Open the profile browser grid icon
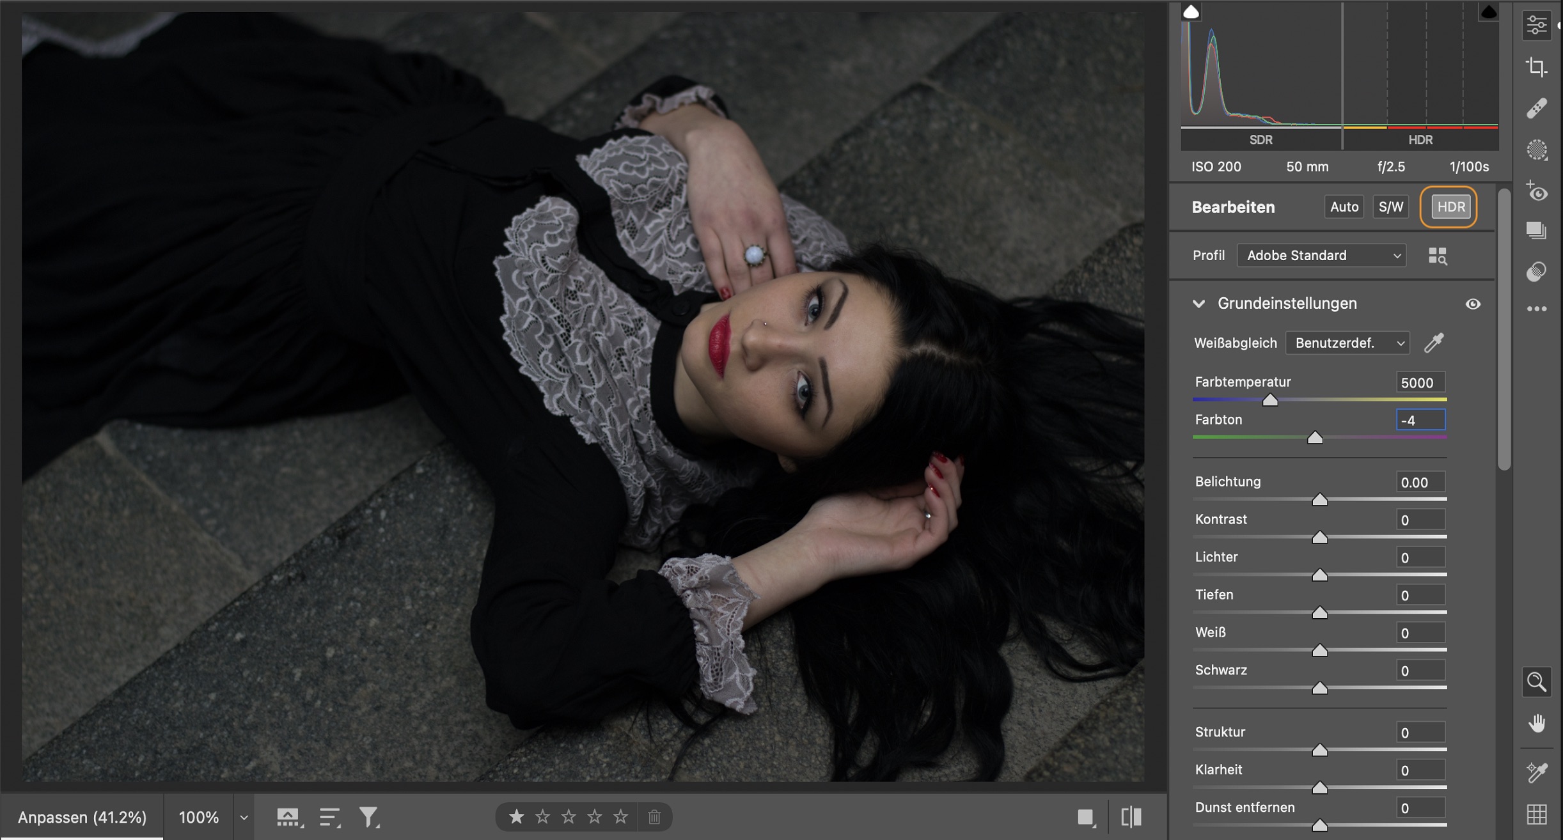Image resolution: width=1563 pixels, height=840 pixels. pos(1437,256)
